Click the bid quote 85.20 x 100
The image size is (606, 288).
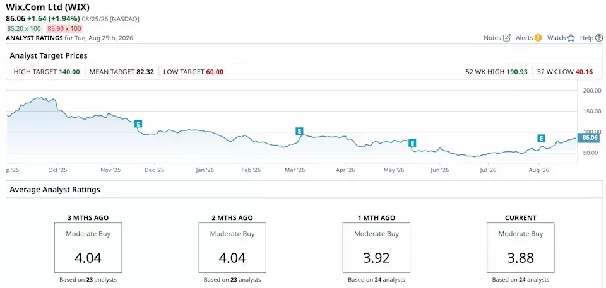click(25, 28)
